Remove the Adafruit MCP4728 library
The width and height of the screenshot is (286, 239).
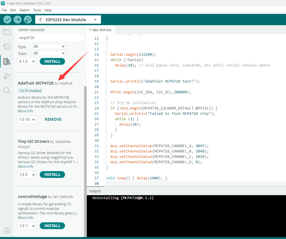pyautogui.click(x=53, y=119)
